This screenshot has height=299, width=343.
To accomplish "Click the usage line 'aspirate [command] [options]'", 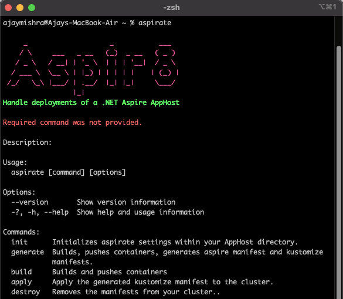I will click(69, 172).
